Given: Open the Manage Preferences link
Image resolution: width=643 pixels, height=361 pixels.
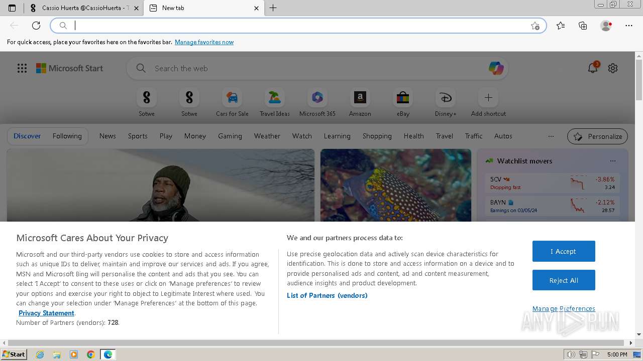Looking at the screenshot, I should point(564,308).
